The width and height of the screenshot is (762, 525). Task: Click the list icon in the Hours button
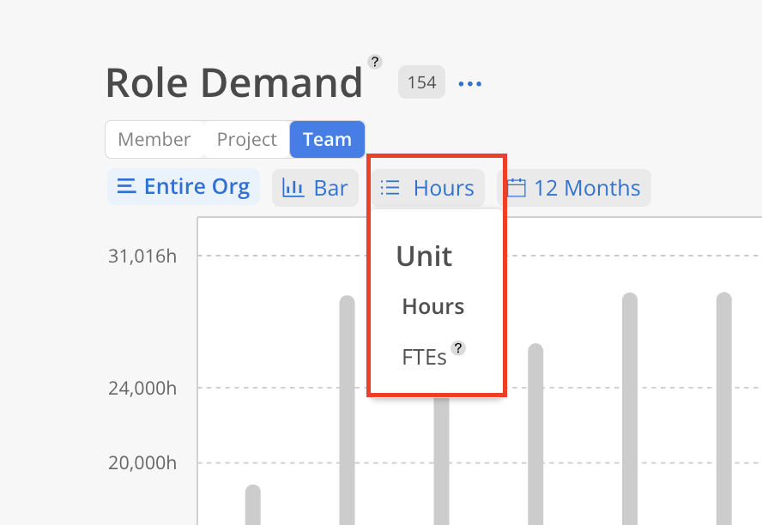(x=390, y=188)
